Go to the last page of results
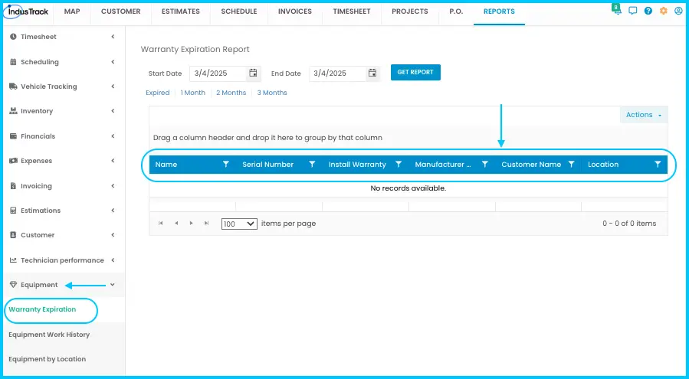 click(x=206, y=224)
